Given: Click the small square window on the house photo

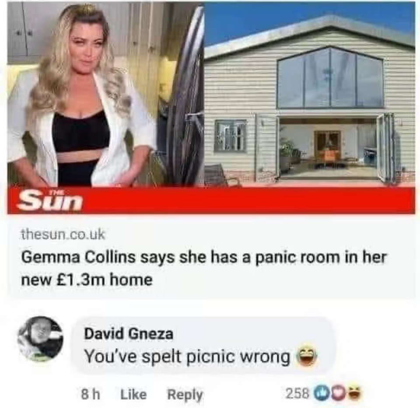Looking at the screenshot, I should coord(231,136).
